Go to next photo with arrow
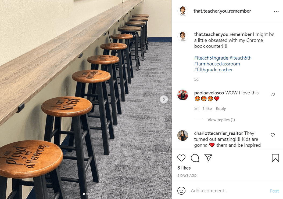Image resolution: width=283 pixels, height=199 pixels. tap(164, 99)
